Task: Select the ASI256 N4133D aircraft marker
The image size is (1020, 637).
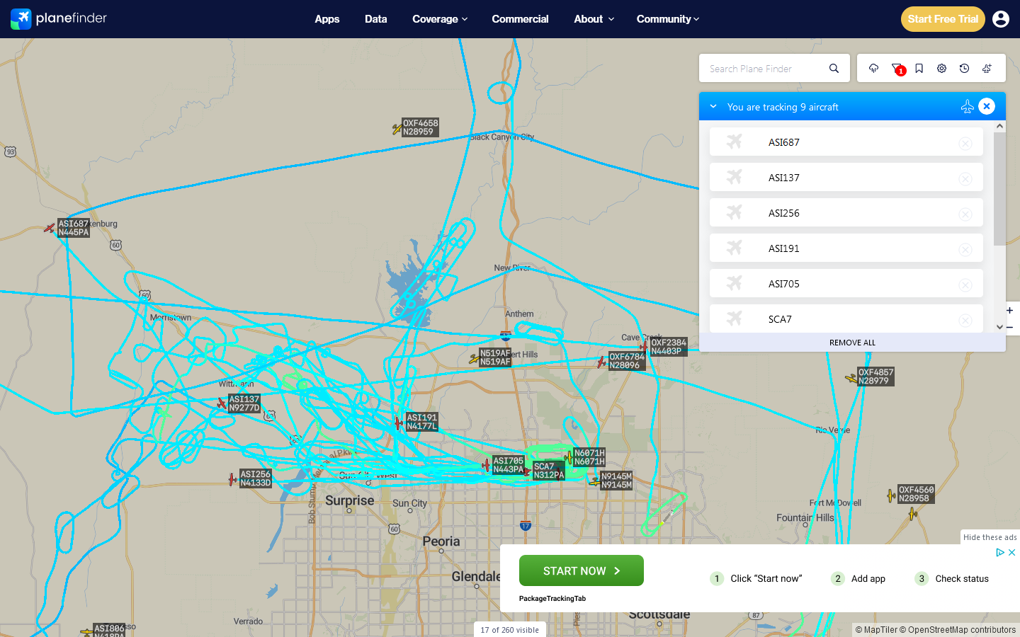Action: pos(232,479)
